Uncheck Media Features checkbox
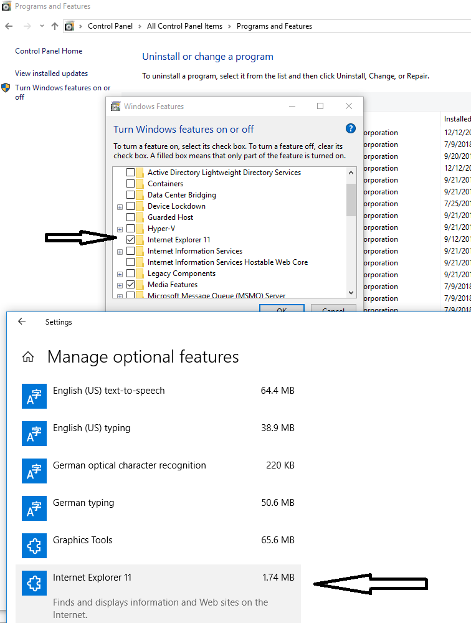The height and width of the screenshot is (623, 471). 130,285
